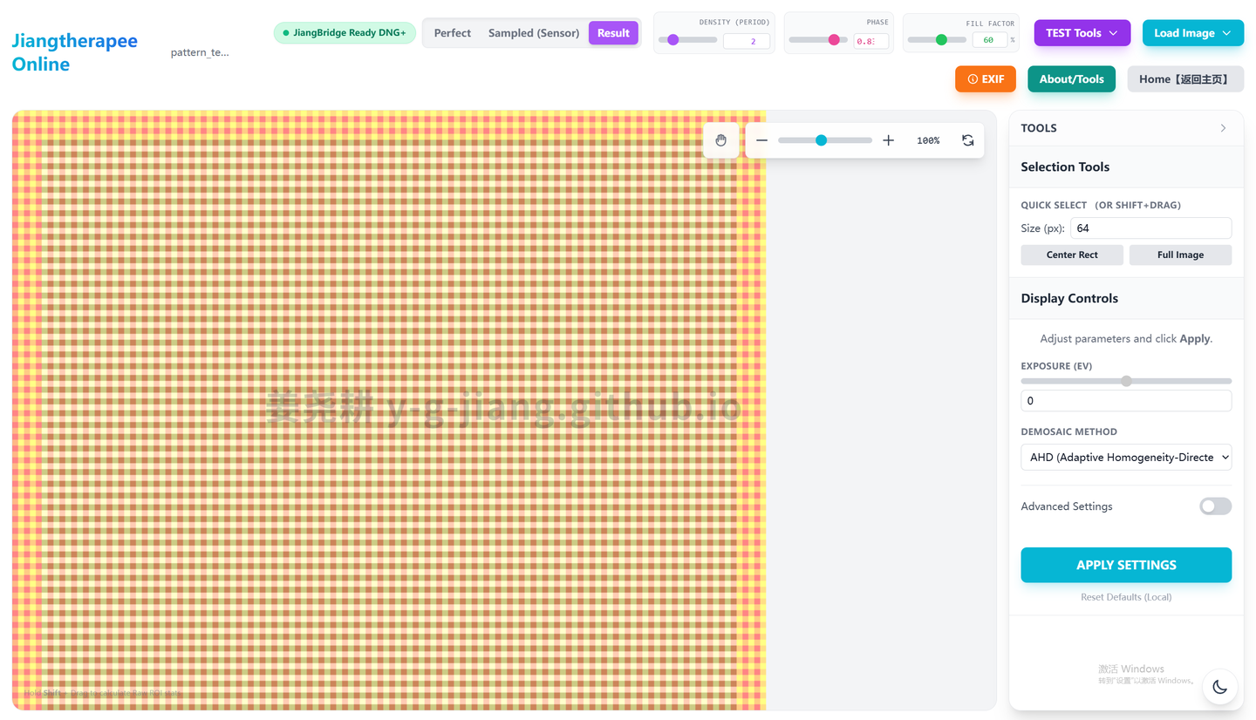Open the Load Image dropdown

[x=1192, y=33]
